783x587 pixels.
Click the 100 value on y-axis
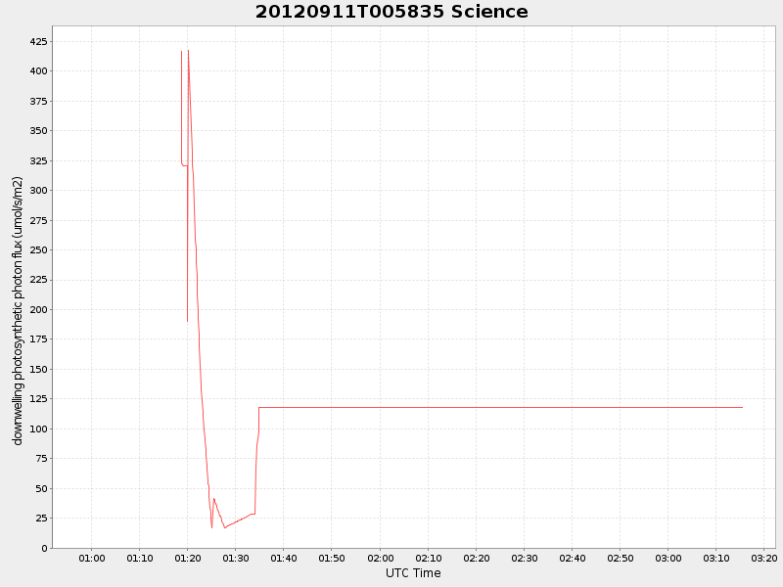click(38, 429)
